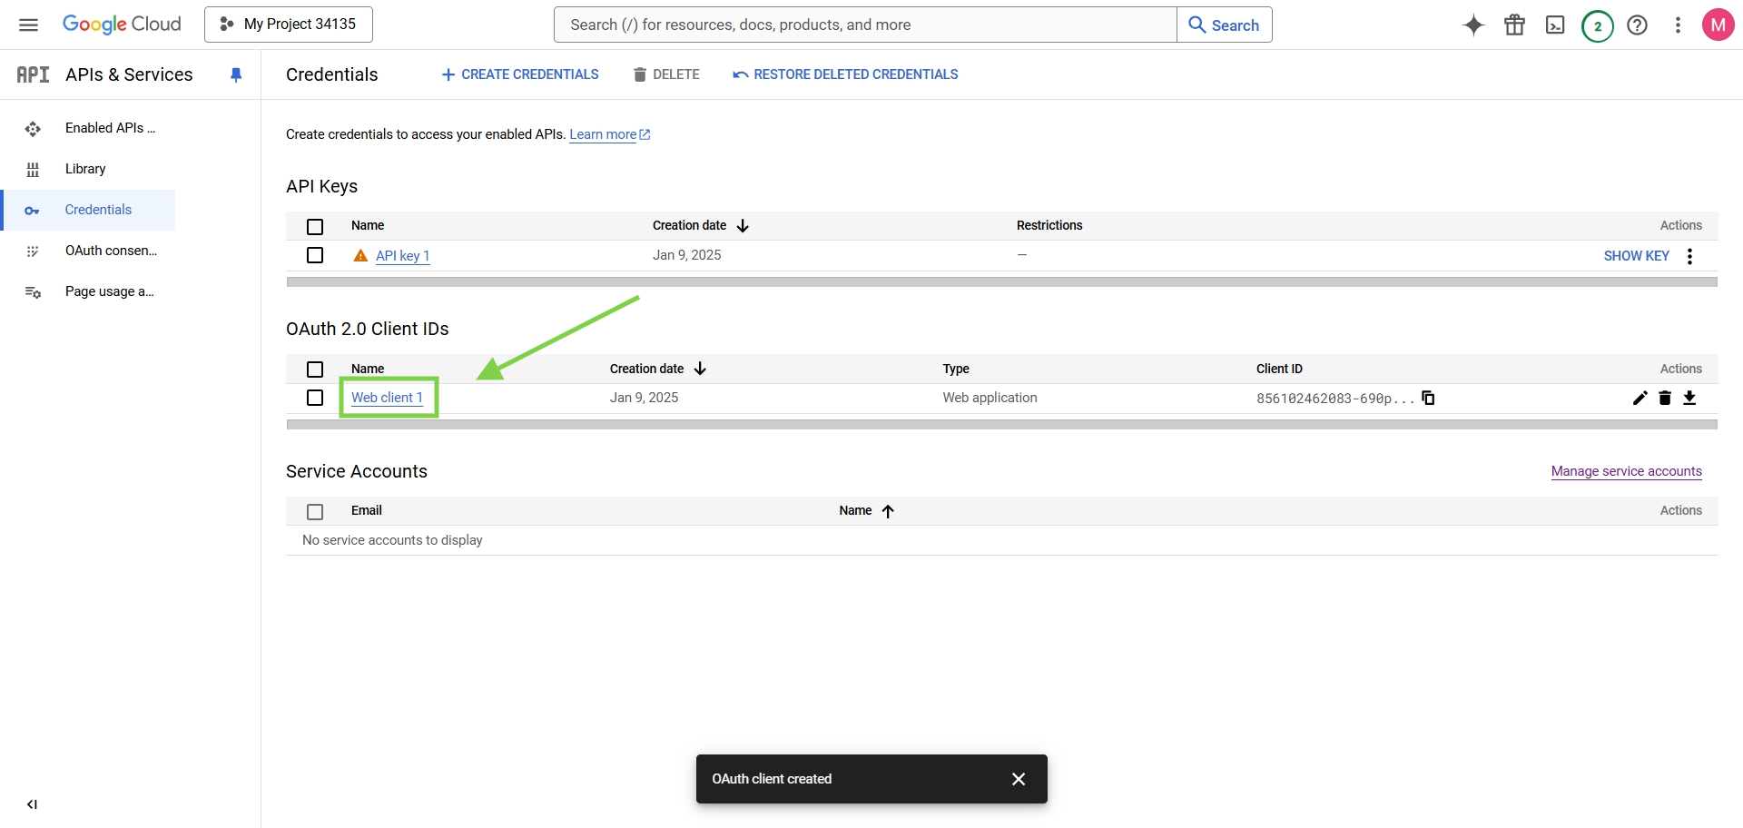Viewport: 1743px width, 828px height.
Task: Select the API key 1 checkbox
Action: 315,255
